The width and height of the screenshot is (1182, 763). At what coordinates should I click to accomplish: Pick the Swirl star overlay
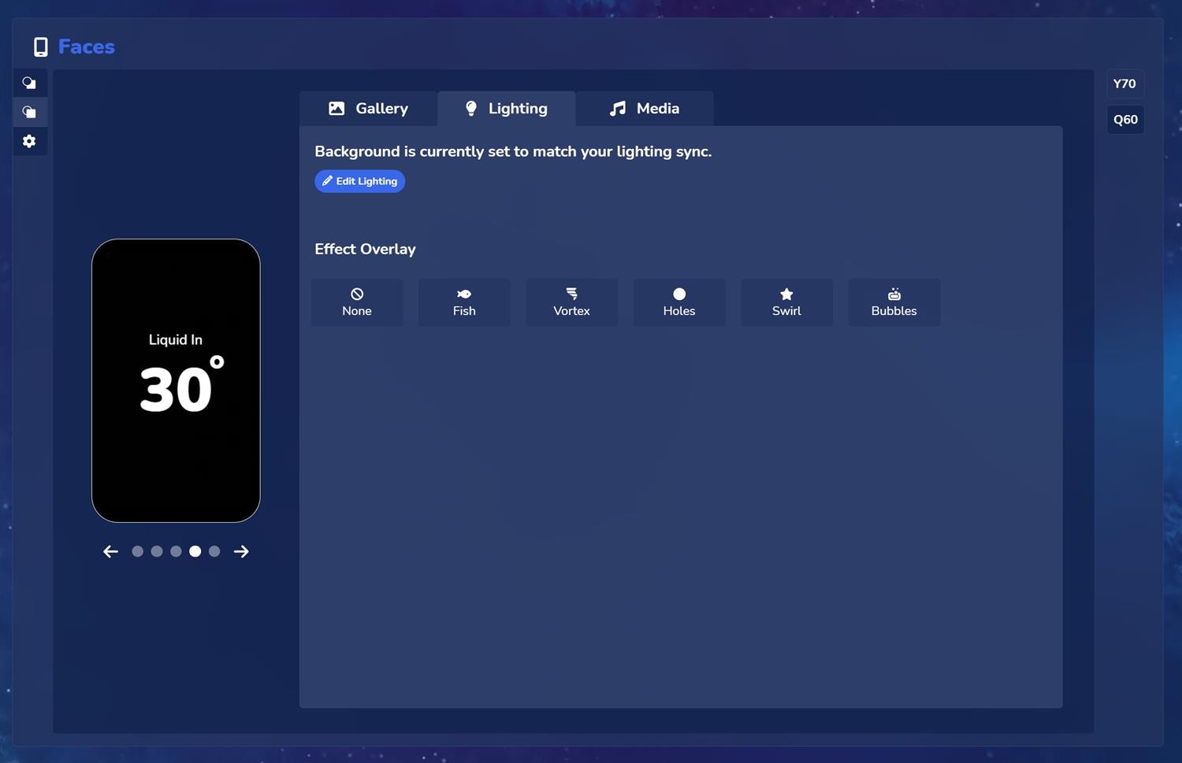tap(786, 302)
